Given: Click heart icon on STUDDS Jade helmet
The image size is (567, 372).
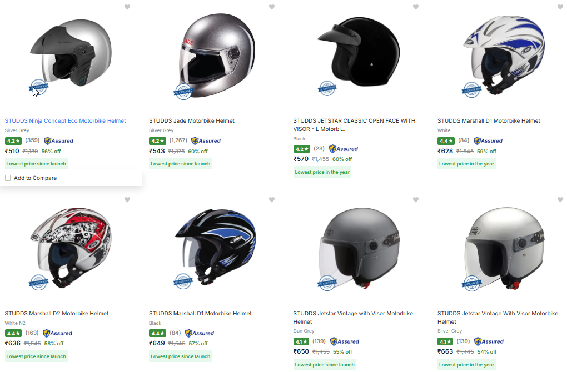Looking at the screenshot, I should pos(272,7).
